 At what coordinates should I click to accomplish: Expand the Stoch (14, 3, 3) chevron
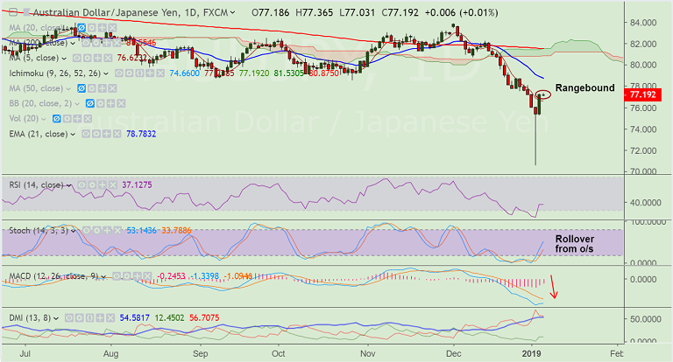click(x=74, y=231)
